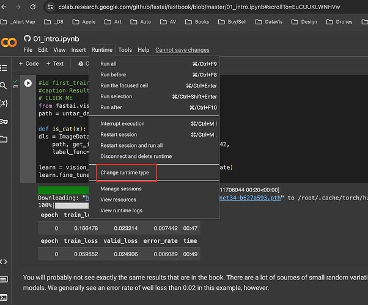The width and height of the screenshot is (368, 305).
Task: Open code snippets panel
Action: tap(4, 261)
